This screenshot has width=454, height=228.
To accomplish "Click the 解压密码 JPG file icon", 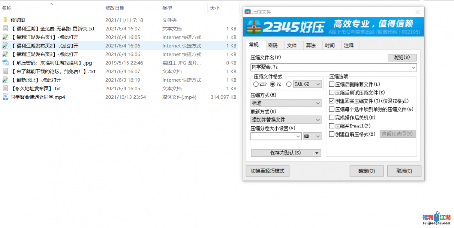I will (x=5, y=63).
